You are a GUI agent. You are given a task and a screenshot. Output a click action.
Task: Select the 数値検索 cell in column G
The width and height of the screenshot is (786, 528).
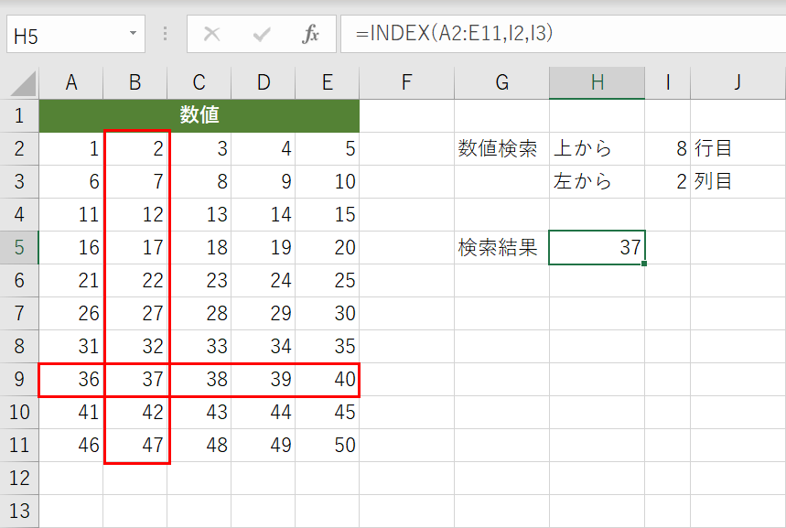(x=501, y=148)
